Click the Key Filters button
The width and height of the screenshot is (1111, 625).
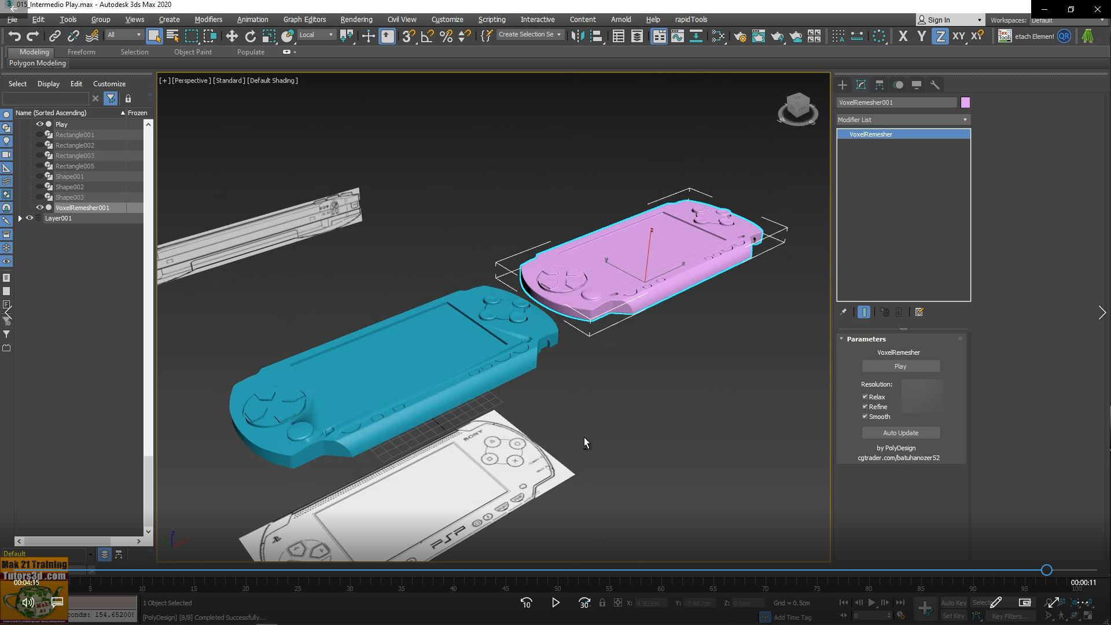(1010, 616)
